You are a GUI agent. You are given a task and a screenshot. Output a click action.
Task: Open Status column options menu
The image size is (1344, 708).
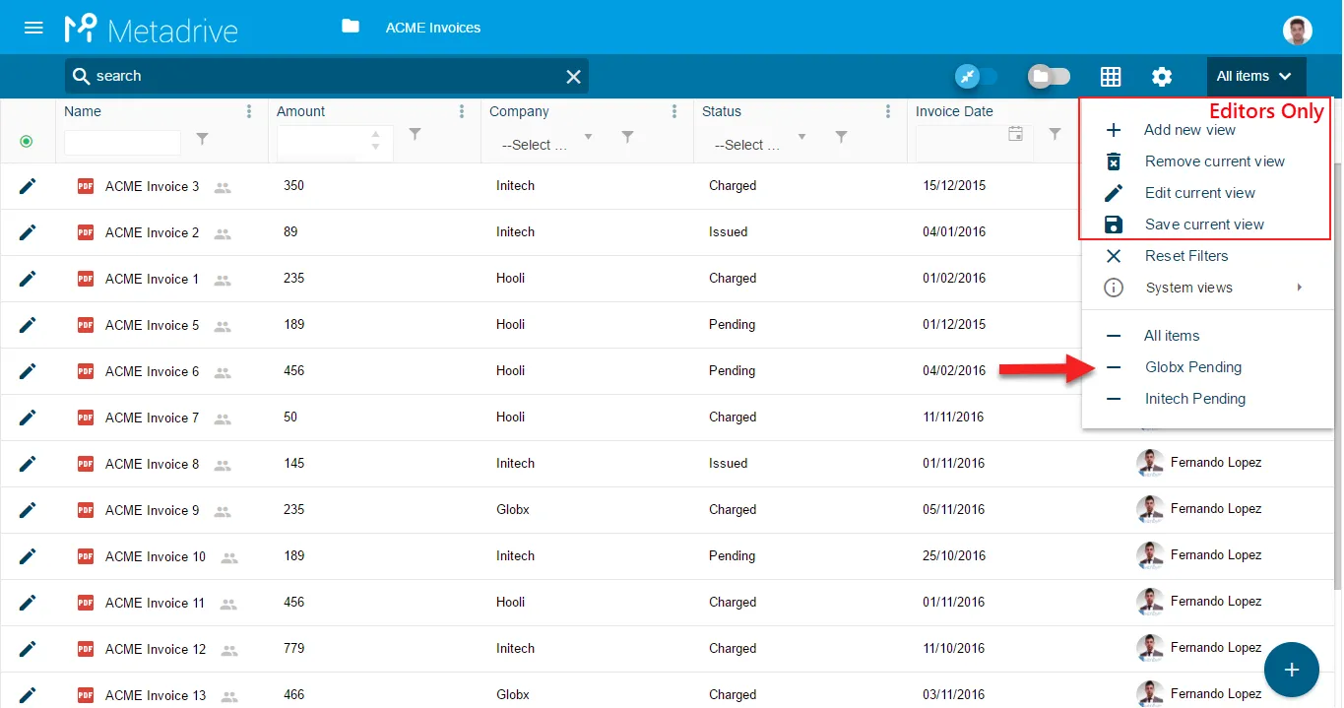click(x=888, y=111)
